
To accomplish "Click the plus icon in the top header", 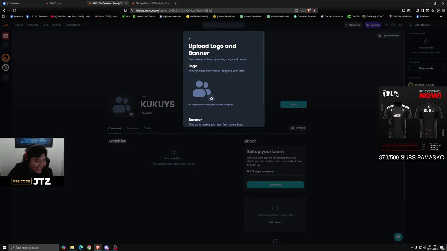I will tap(386, 25).
